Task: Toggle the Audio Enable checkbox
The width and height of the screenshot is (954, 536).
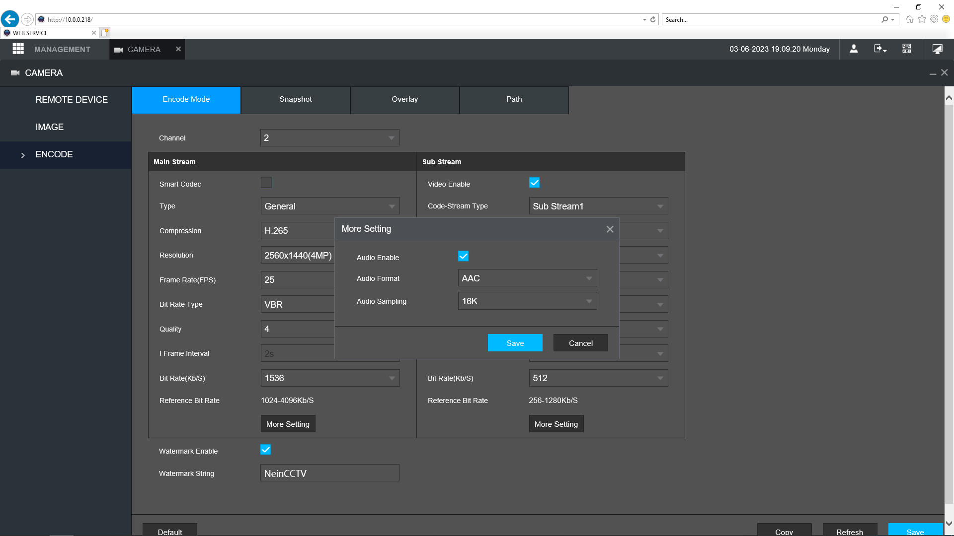Action: click(463, 256)
